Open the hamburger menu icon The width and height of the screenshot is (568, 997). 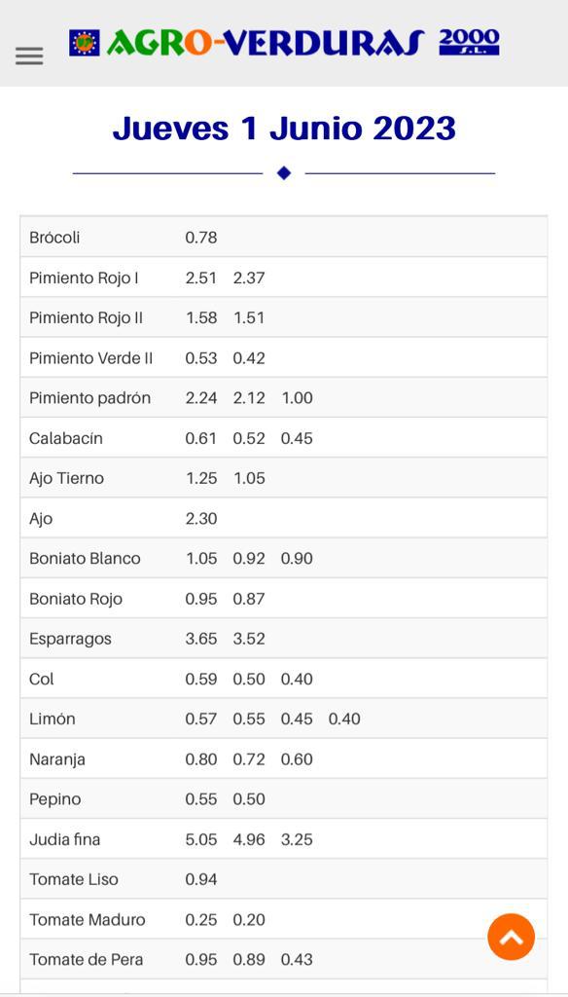coord(29,55)
